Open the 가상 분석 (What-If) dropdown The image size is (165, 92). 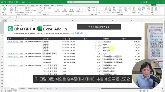tap(139, 10)
